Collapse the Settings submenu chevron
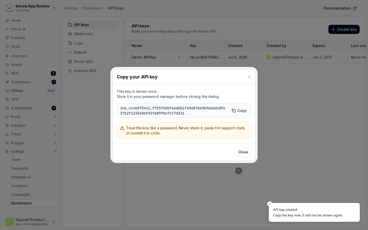The image size is (368, 230). 55,152
